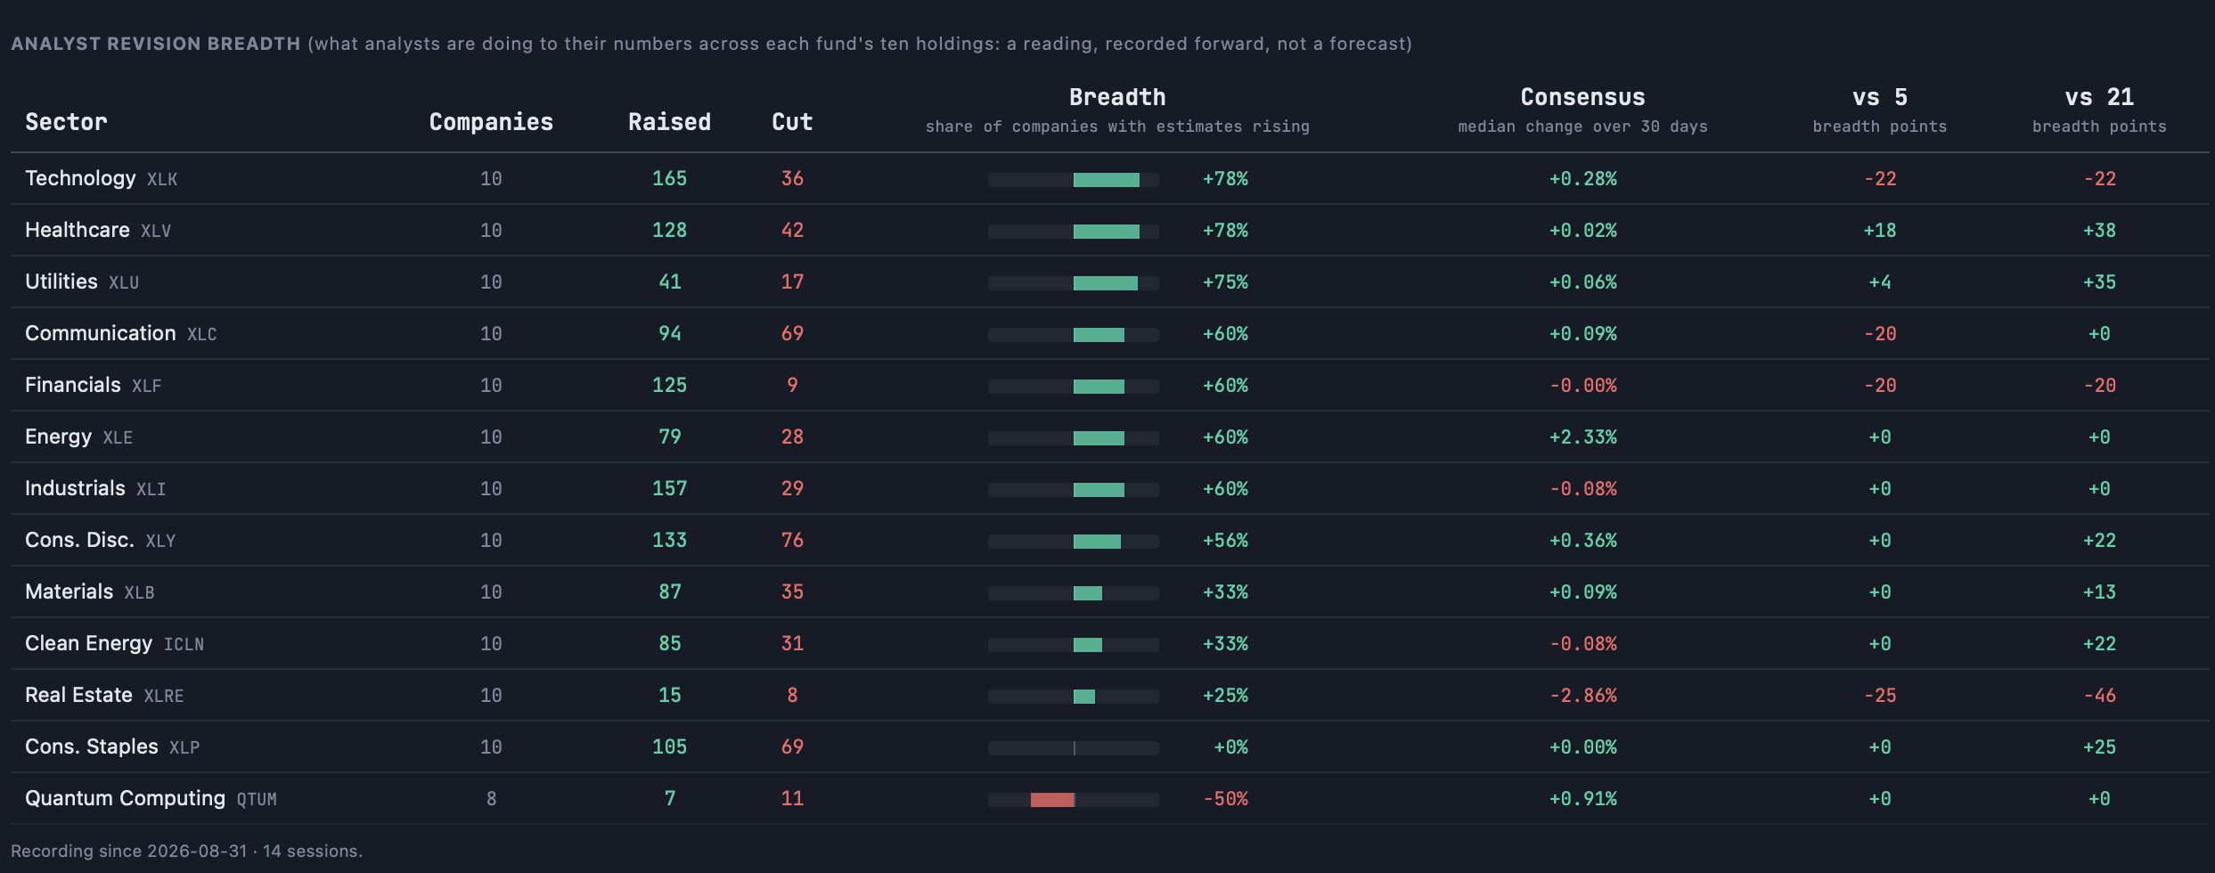Select the Communication XLC row label

coord(121,333)
